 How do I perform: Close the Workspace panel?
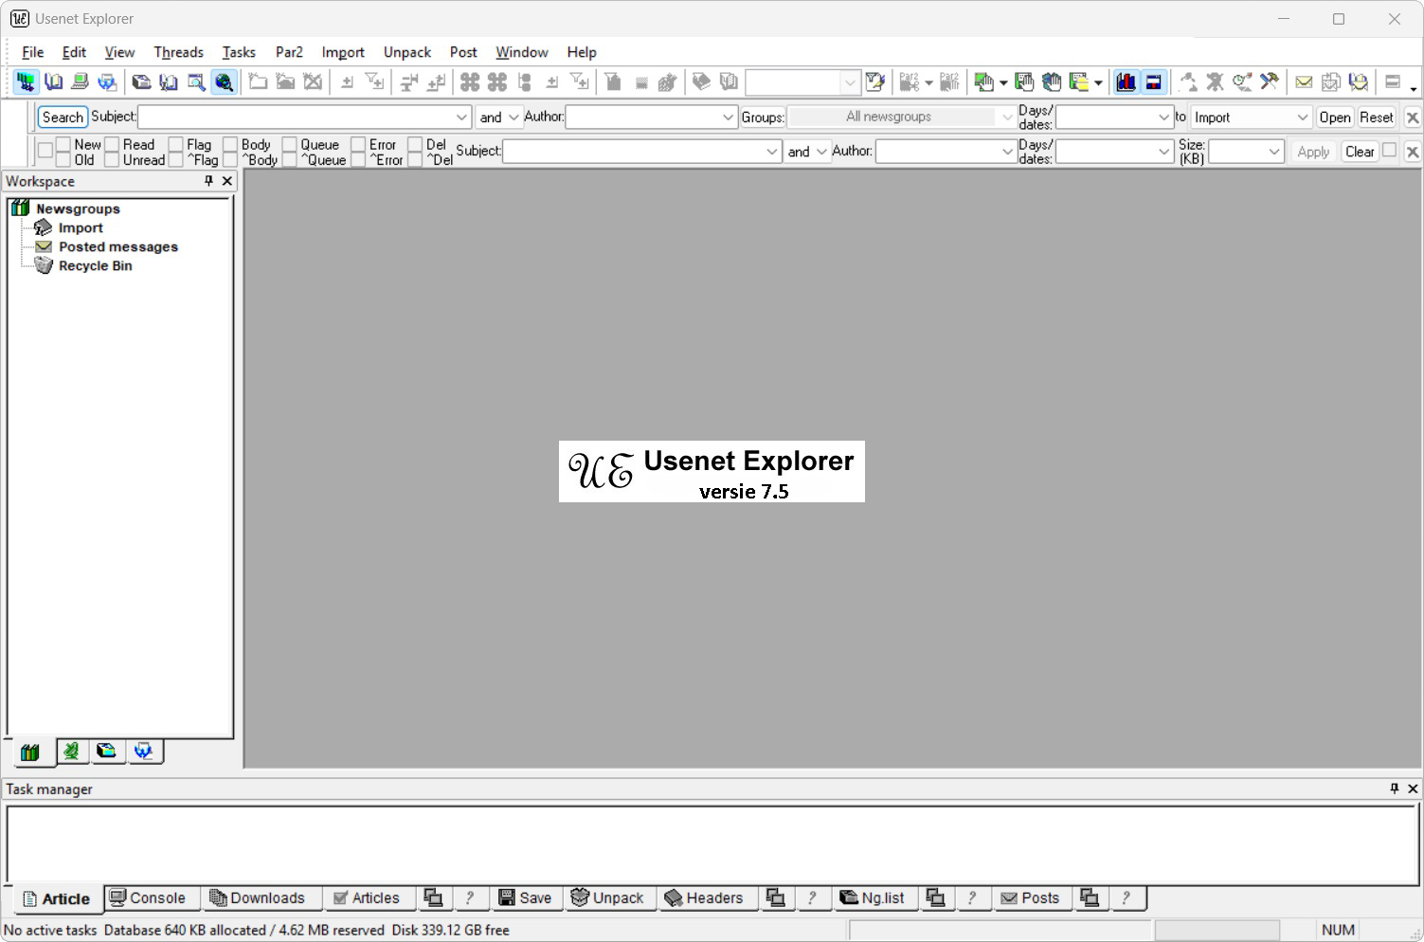(226, 180)
